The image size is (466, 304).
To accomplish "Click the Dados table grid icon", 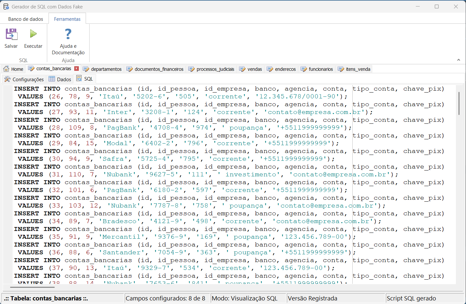I will [x=52, y=79].
